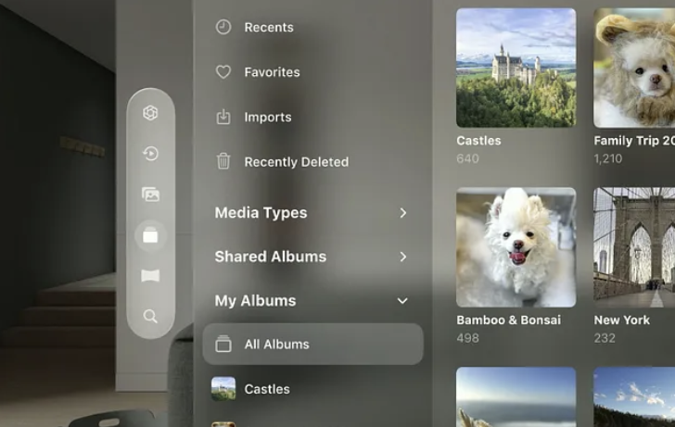
Task: Click the Castles album title in grid
Action: point(478,141)
